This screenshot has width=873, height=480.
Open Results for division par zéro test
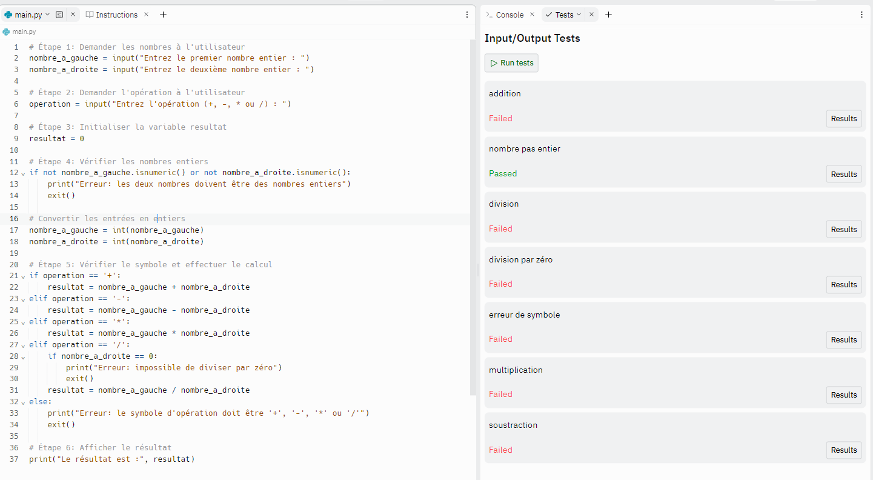(843, 285)
